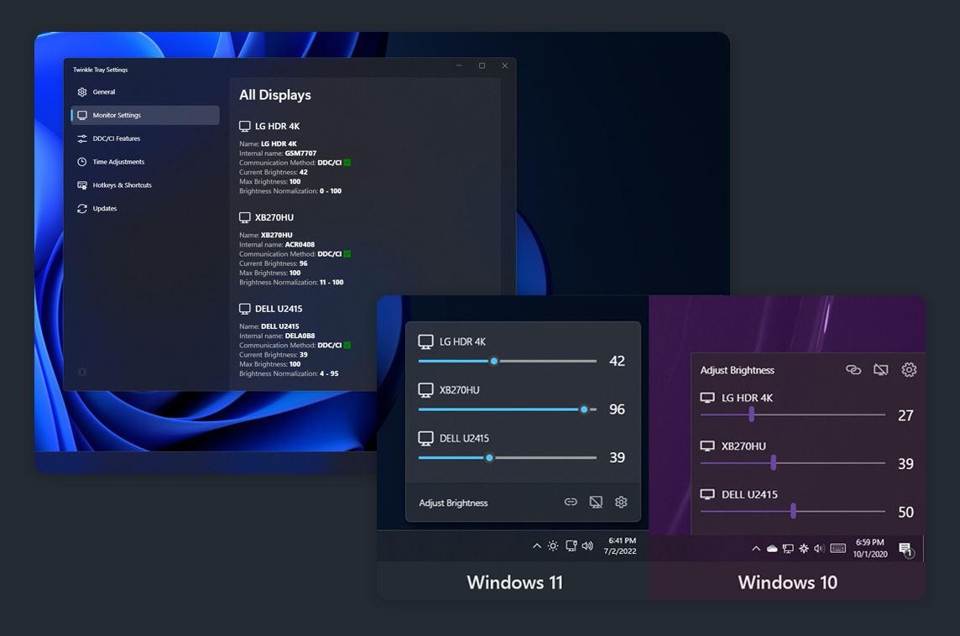Open the General settings section
Image resolution: width=960 pixels, height=636 pixels.
point(144,91)
